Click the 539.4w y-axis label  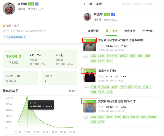point(9,98)
